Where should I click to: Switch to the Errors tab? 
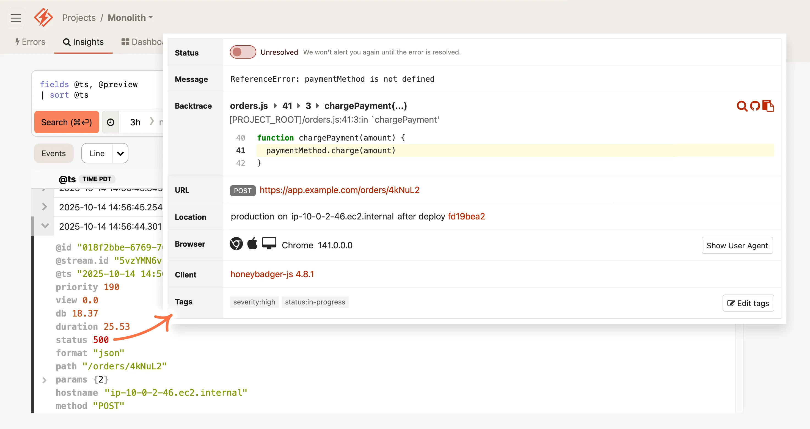click(x=30, y=42)
